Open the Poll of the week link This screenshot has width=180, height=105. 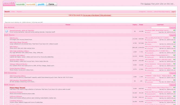point(97,15)
